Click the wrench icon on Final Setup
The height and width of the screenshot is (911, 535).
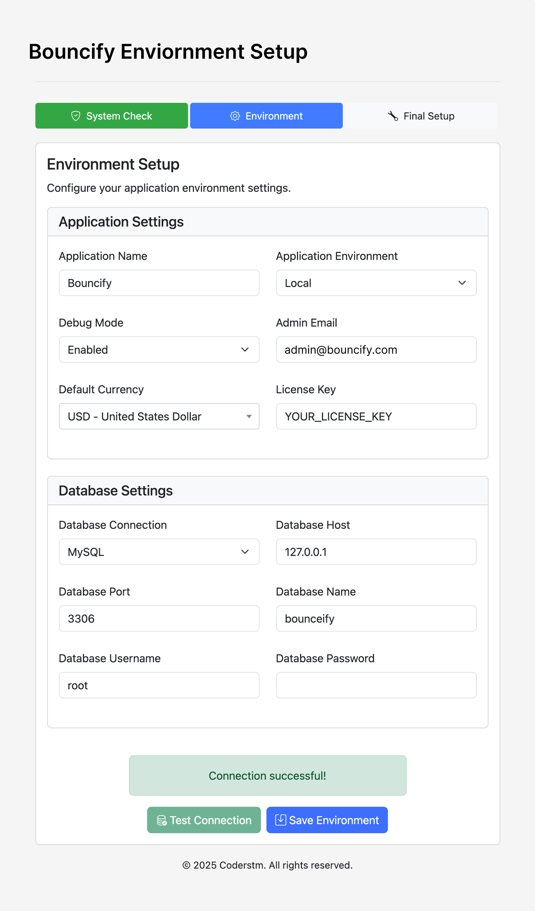coord(393,116)
